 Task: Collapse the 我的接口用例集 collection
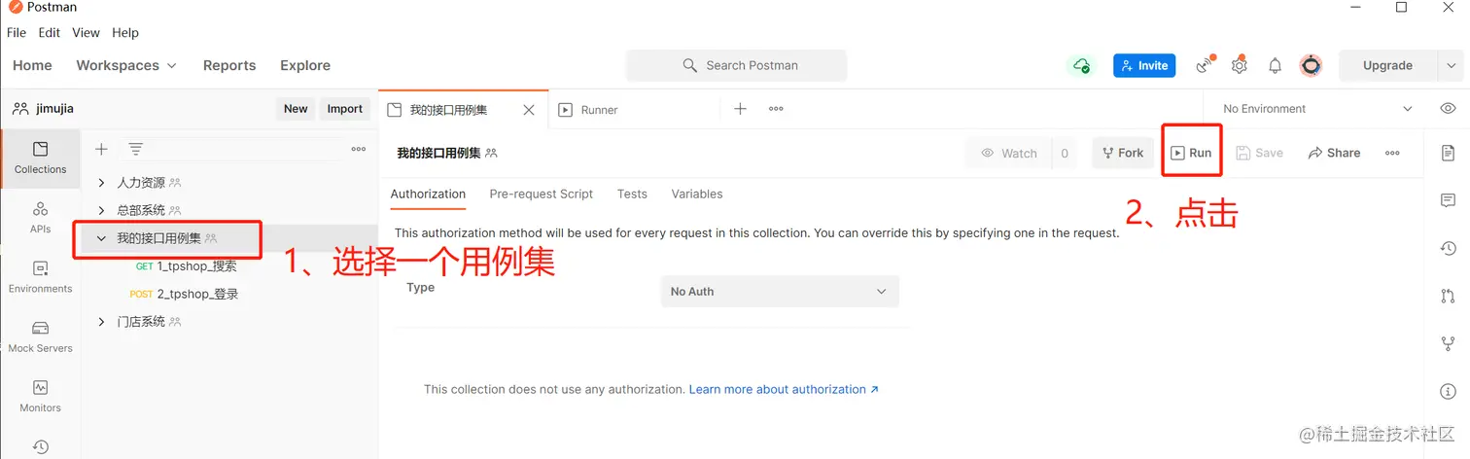tap(102, 238)
